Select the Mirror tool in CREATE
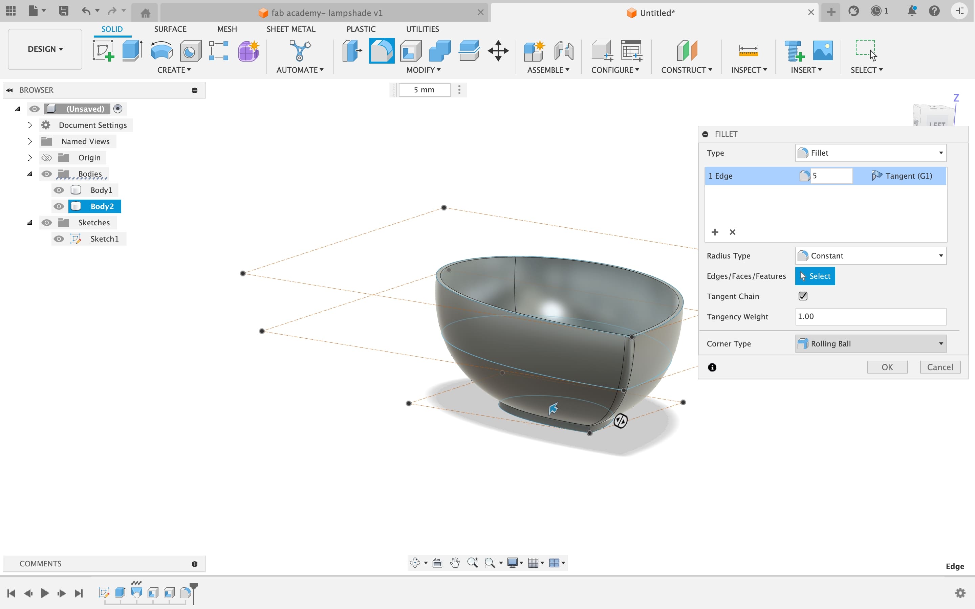Image resolution: width=975 pixels, height=609 pixels. (173, 69)
